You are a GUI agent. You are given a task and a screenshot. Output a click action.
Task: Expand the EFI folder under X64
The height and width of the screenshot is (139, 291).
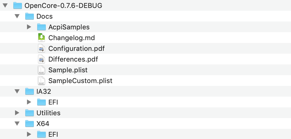coord(29,134)
